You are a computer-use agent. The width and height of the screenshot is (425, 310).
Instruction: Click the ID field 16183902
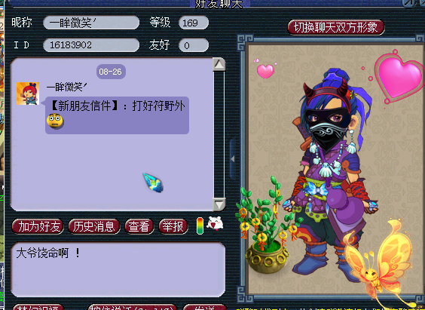(x=91, y=45)
